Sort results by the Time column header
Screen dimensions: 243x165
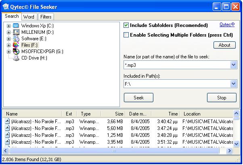[x=165, y=114]
